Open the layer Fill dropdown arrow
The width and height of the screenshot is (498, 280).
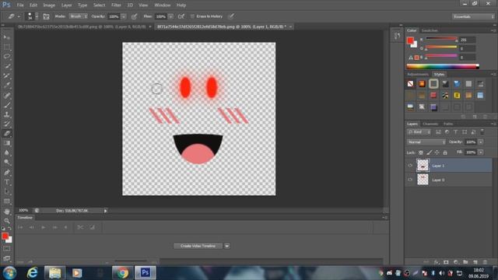481,152
